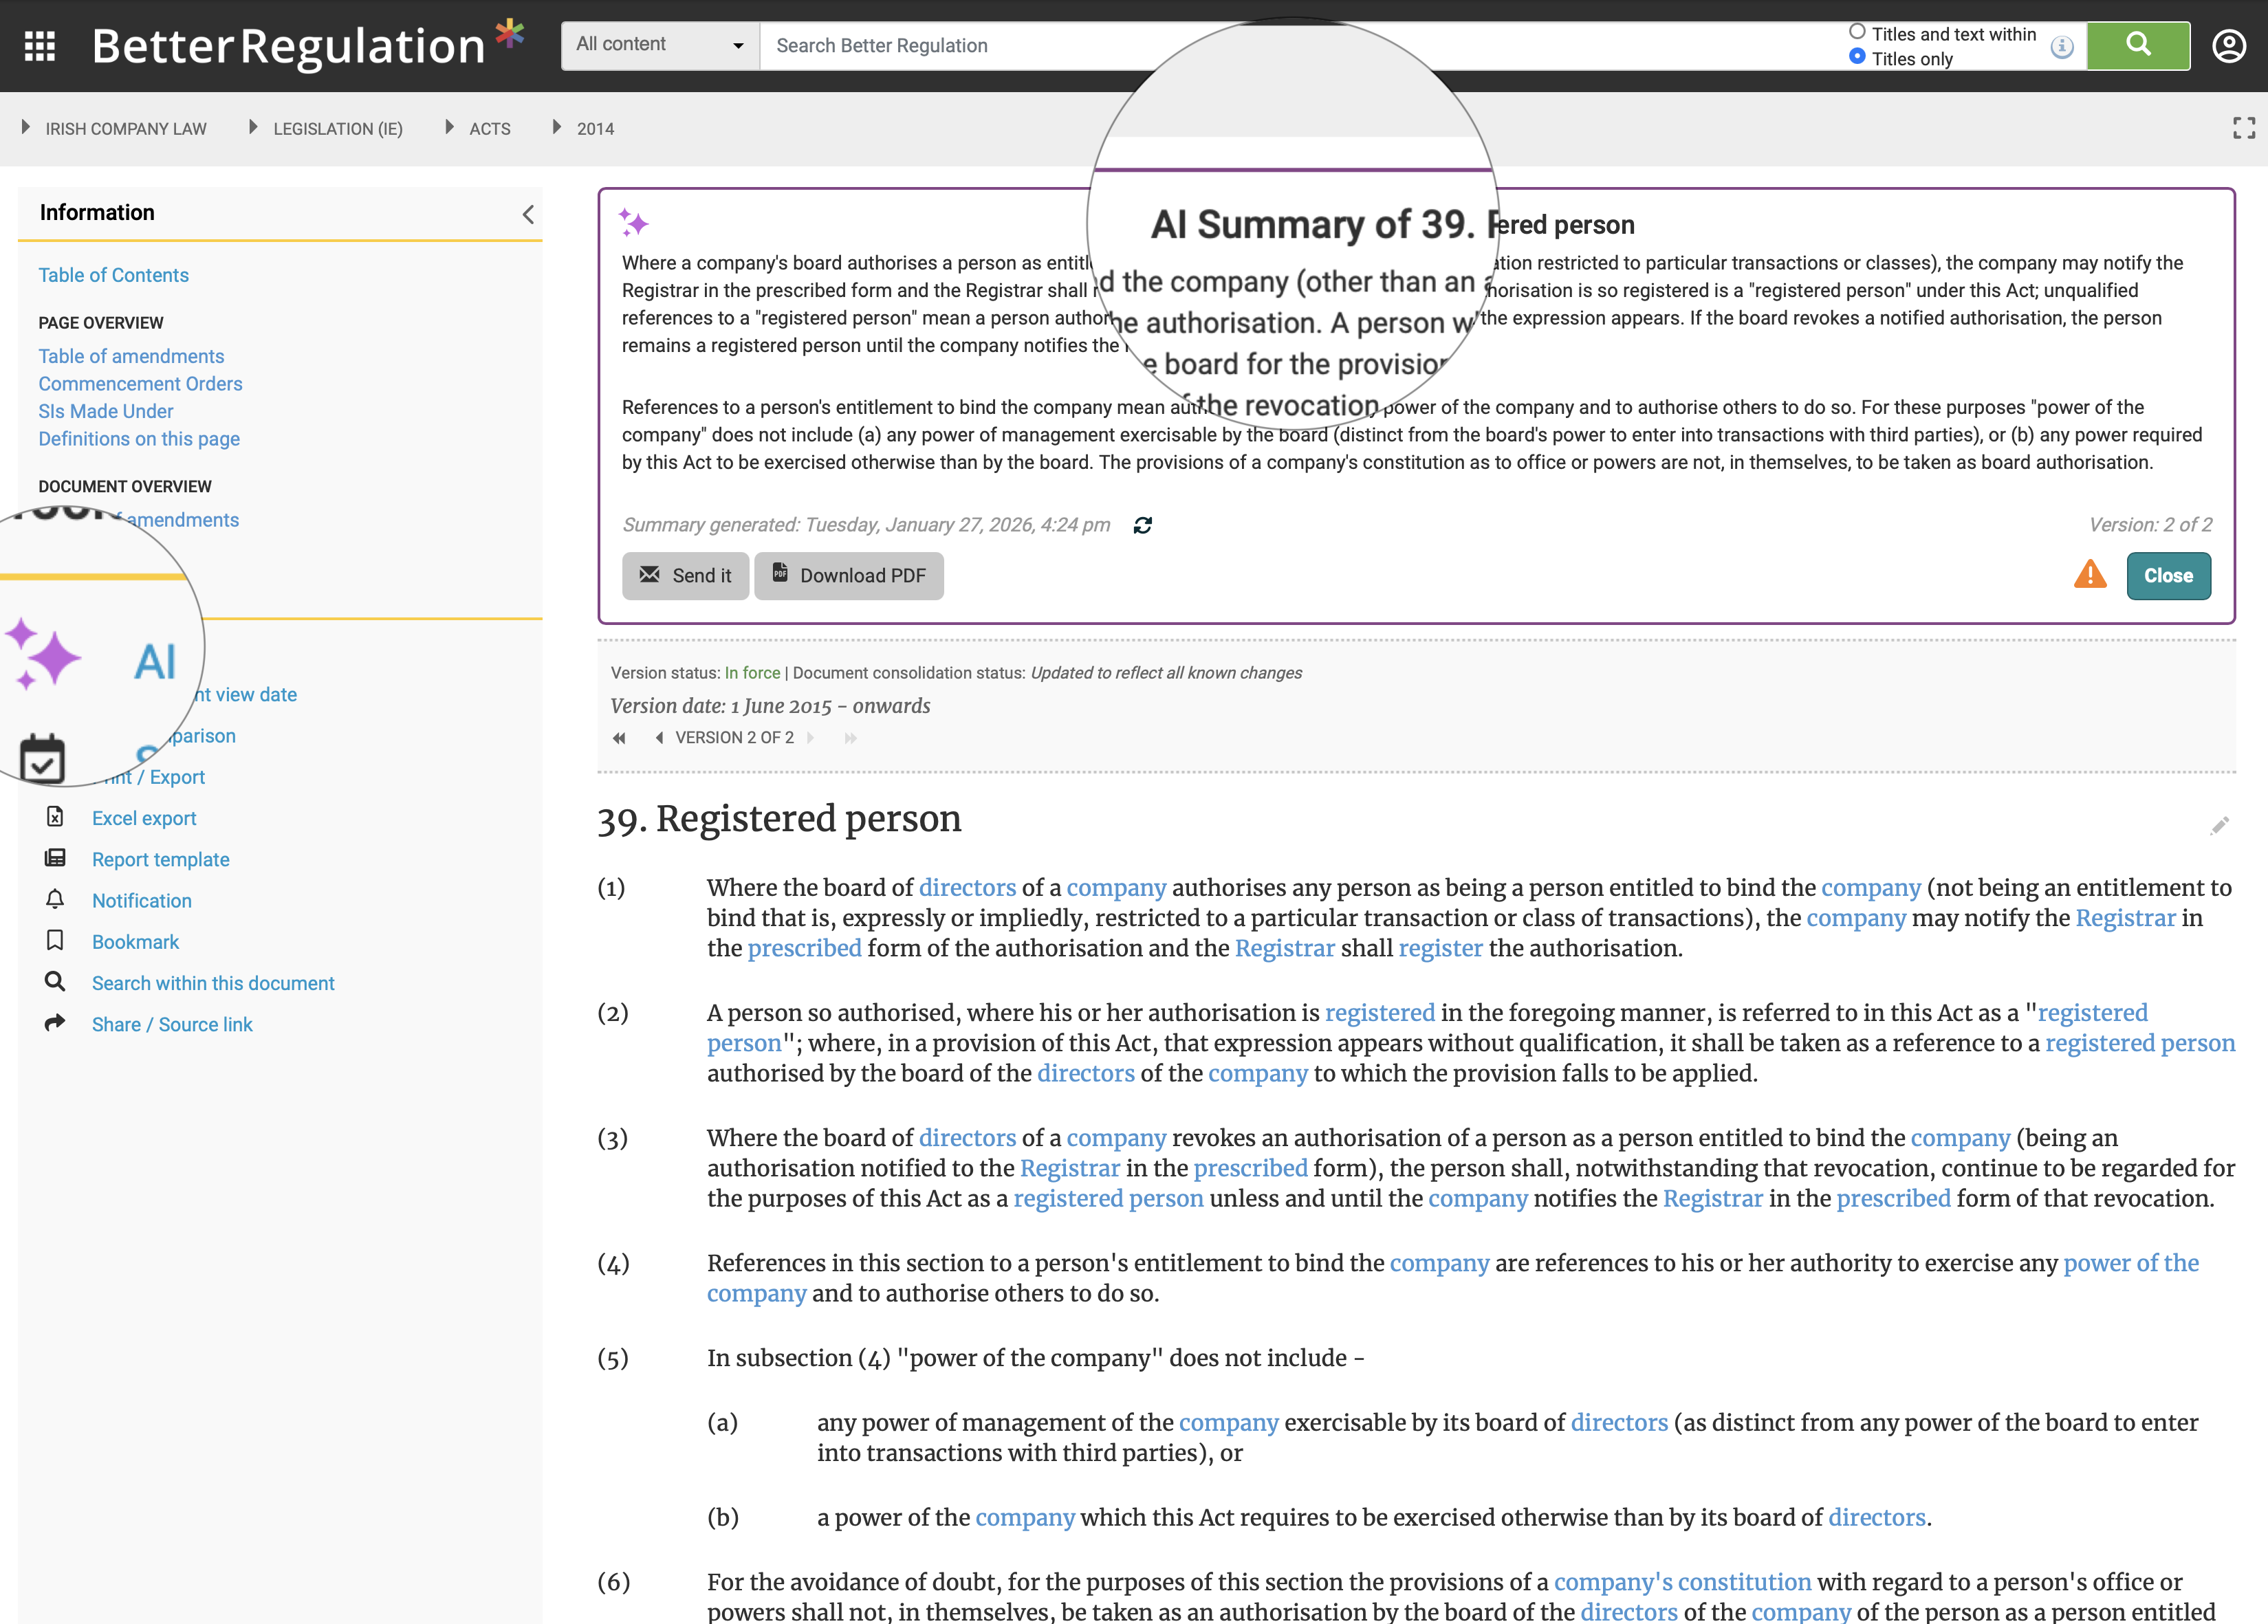2268x1624 pixels.
Task: Click the user account icon top right
Action: point(2229,46)
